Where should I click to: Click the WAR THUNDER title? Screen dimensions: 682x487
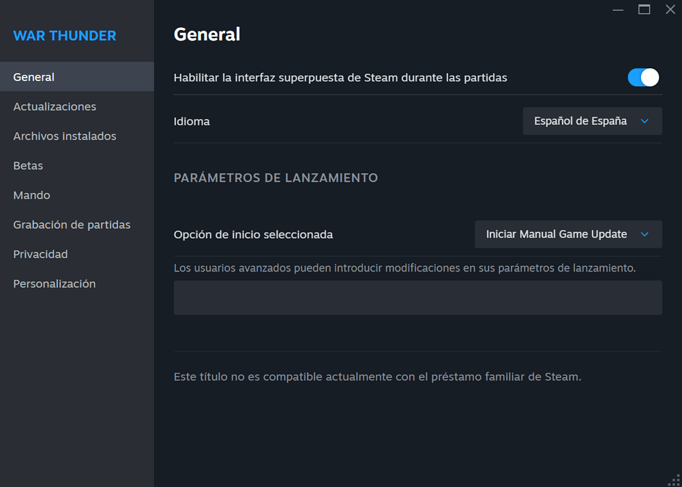click(64, 35)
